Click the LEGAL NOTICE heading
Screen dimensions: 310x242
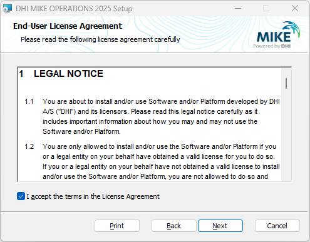(68, 74)
